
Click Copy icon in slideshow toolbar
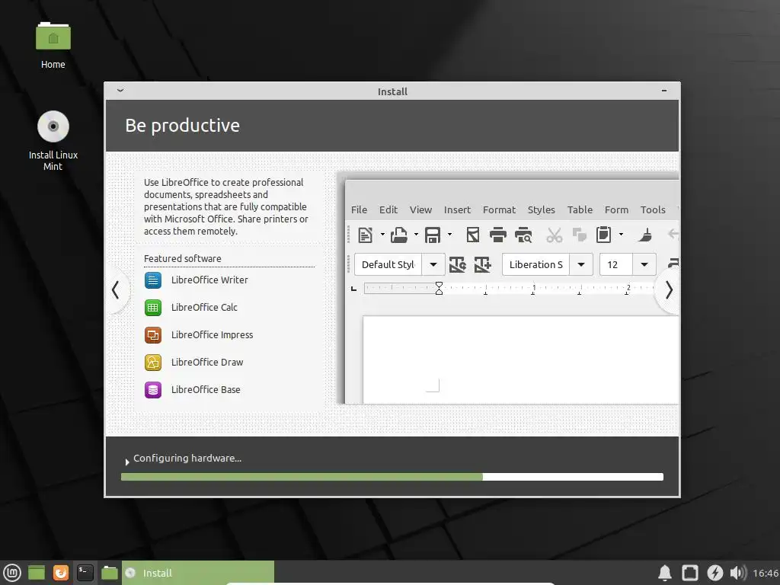click(579, 235)
